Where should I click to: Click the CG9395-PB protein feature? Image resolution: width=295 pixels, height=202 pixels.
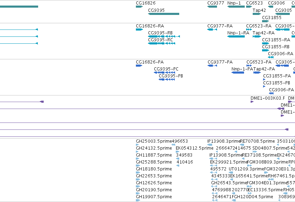pyautogui.click(x=167, y=79)
